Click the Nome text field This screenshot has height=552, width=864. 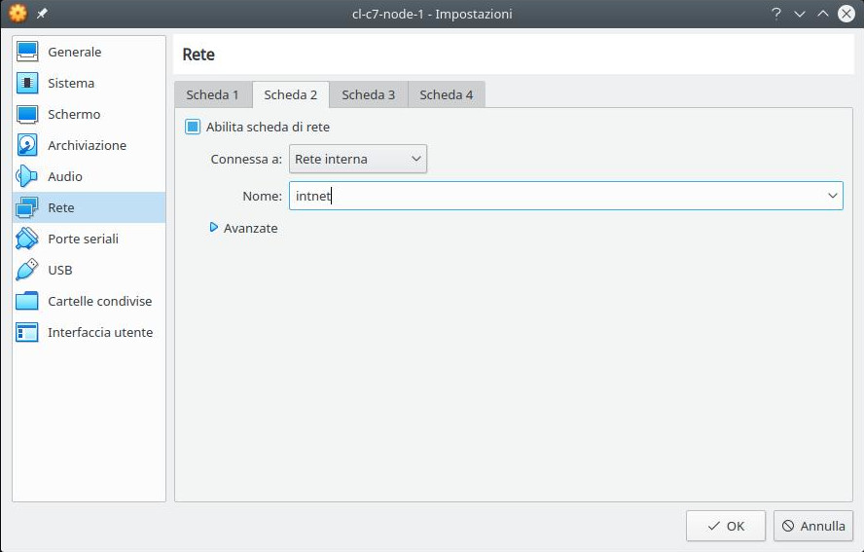[x=555, y=196]
